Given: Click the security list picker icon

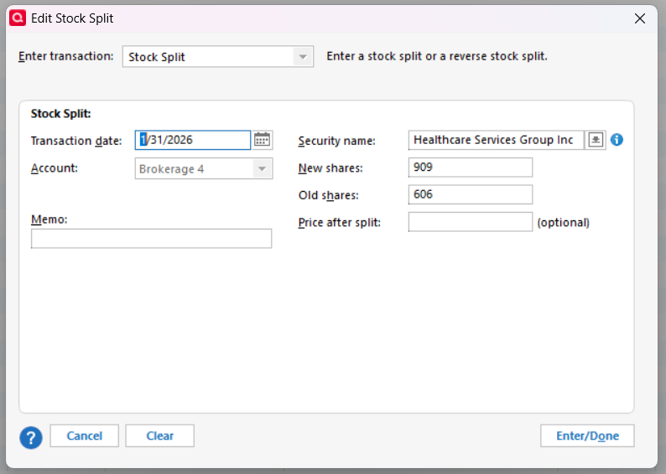Looking at the screenshot, I should (595, 140).
